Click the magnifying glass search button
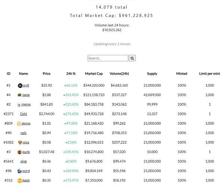224x186 pixels. pos(132,58)
